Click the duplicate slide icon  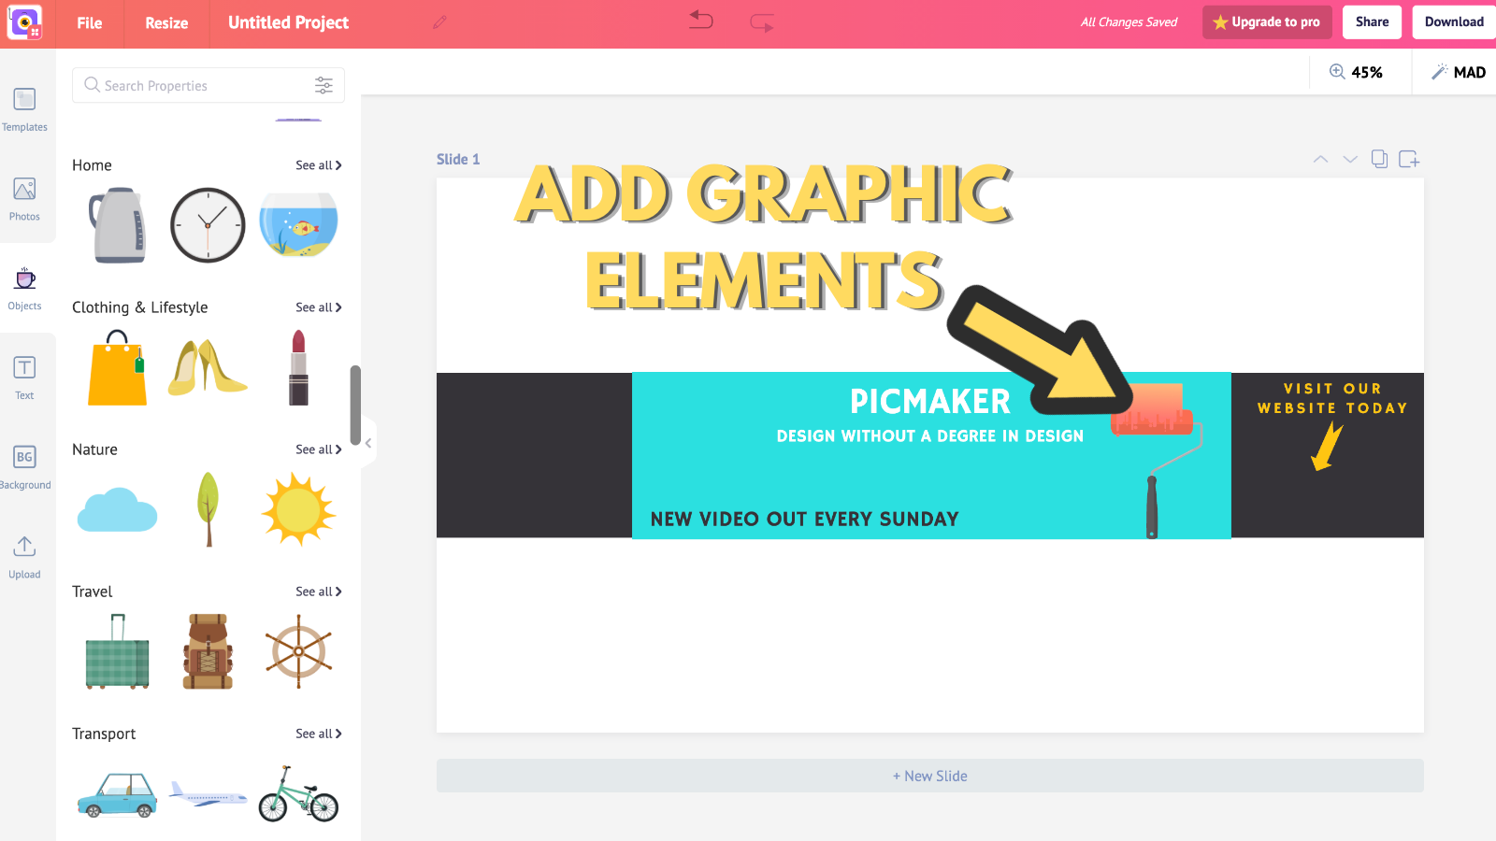1379,159
